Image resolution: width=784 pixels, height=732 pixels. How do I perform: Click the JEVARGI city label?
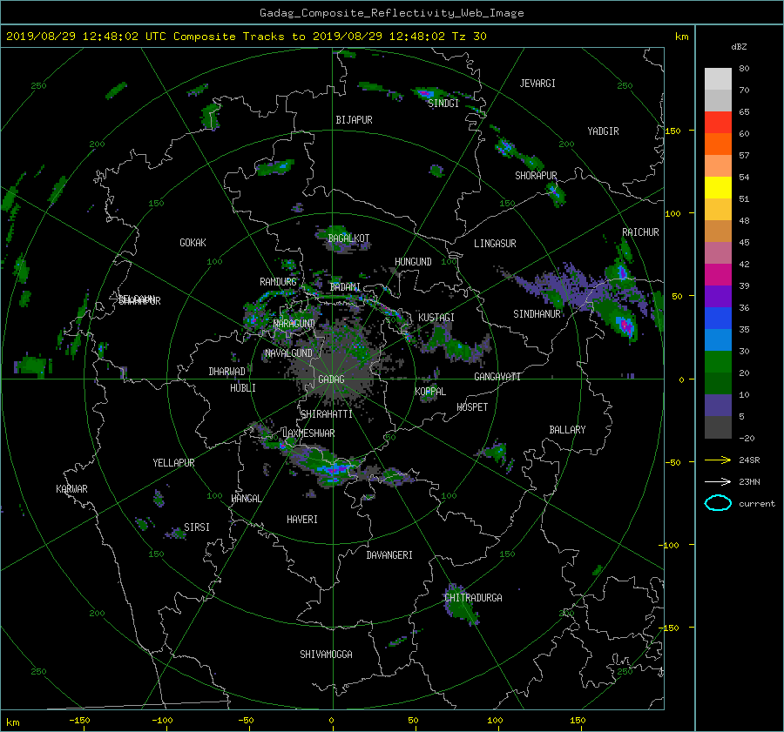(537, 84)
